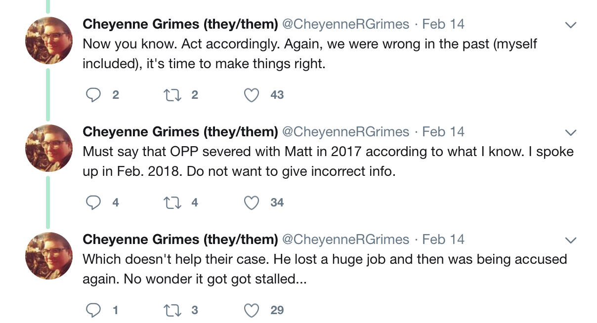This screenshot has width=597, height=323.
Task: Click @CheyenneRGrimes handle on second tweet
Action: coord(345,131)
